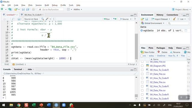Open List view dropdown in Environment
The width and height of the screenshot is (192, 108).
click(x=182, y=19)
